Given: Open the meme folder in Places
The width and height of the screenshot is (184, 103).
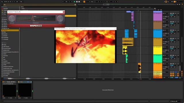Looking at the screenshot, I should (5, 54).
